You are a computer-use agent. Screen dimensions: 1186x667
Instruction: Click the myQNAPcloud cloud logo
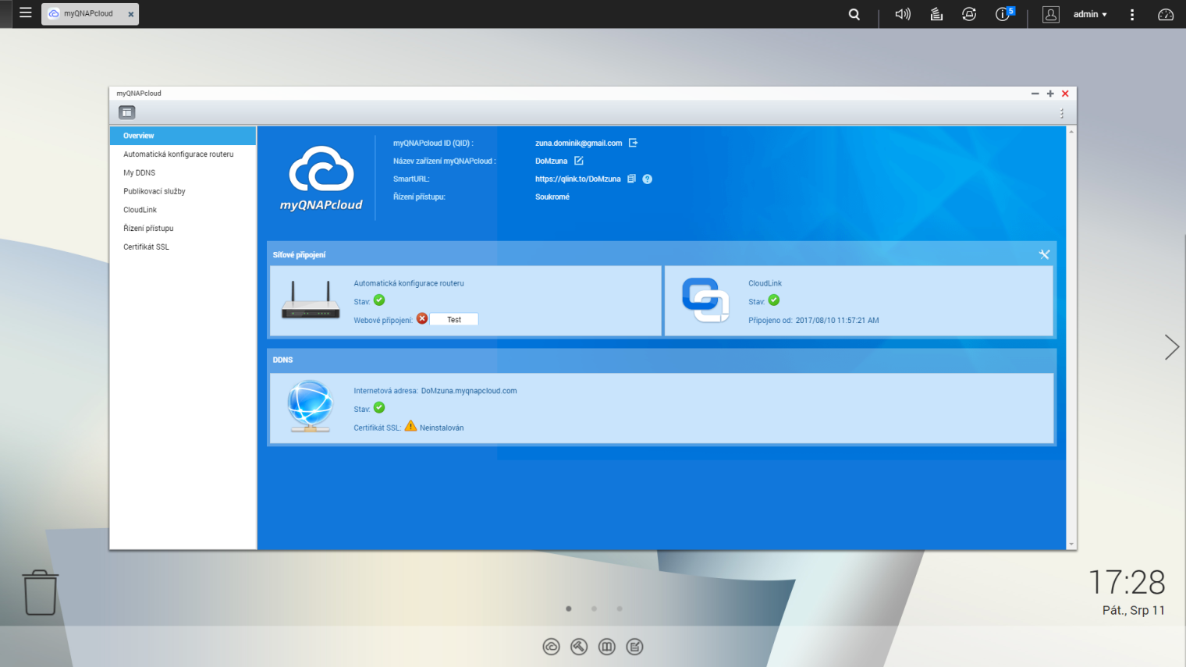[321, 179]
